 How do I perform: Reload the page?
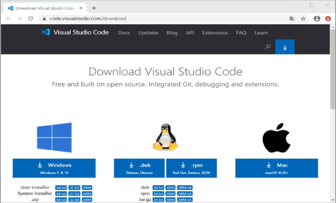click(x=31, y=19)
